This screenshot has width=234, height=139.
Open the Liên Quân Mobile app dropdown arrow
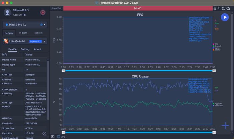[44, 41]
